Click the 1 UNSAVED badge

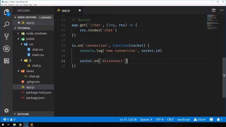(45, 17)
